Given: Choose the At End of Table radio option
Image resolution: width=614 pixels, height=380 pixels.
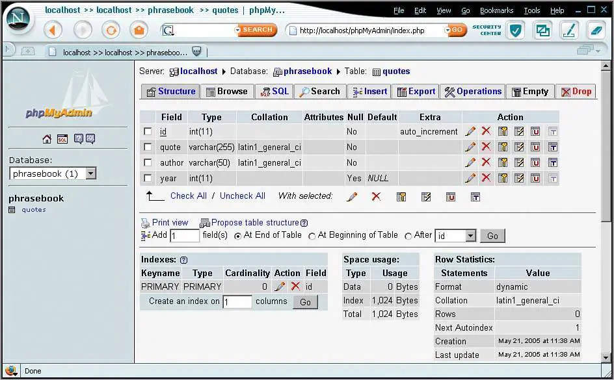Looking at the screenshot, I should tap(237, 236).
